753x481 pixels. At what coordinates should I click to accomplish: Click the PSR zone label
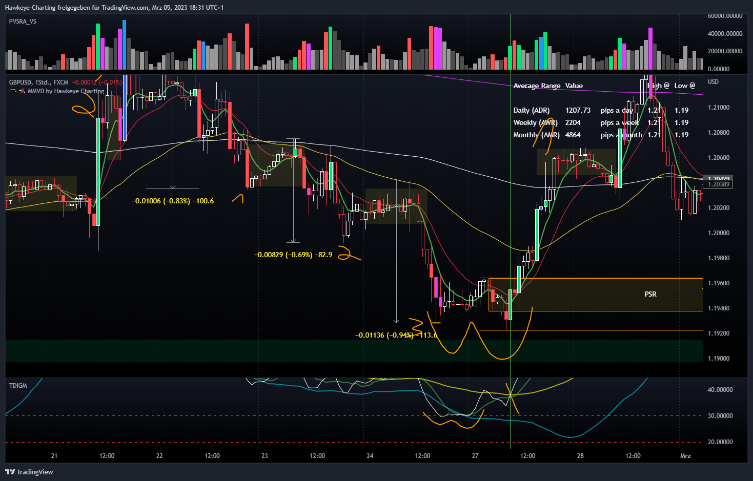click(x=650, y=294)
